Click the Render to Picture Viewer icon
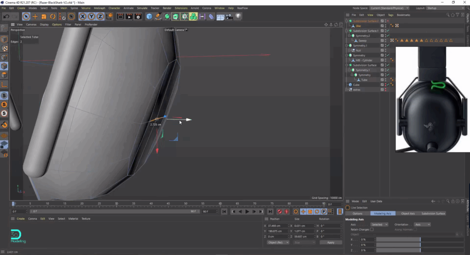 pyautogui.click(x=129, y=16)
